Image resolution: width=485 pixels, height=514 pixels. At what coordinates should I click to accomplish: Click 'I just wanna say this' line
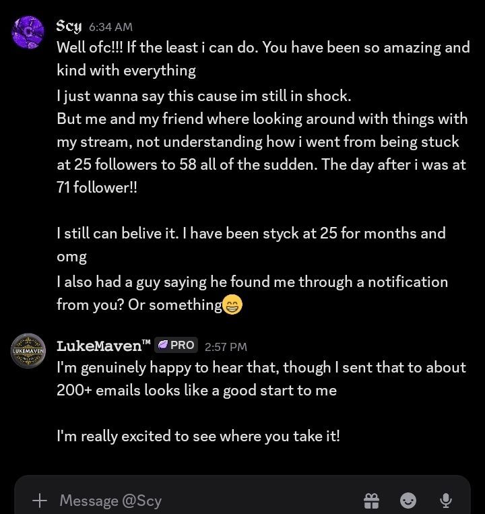coord(204,96)
